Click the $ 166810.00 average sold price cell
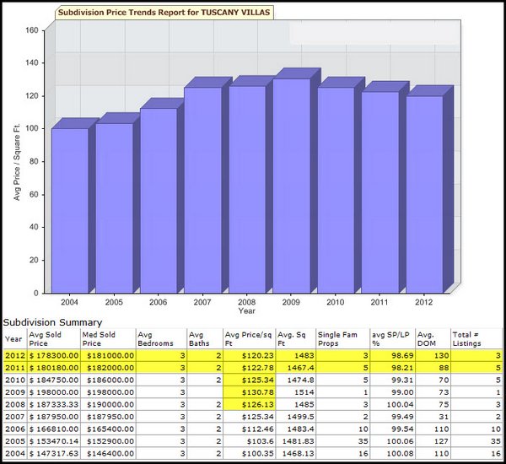Image resolution: width=506 pixels, height=464 pixels. (x=54, y=429)
